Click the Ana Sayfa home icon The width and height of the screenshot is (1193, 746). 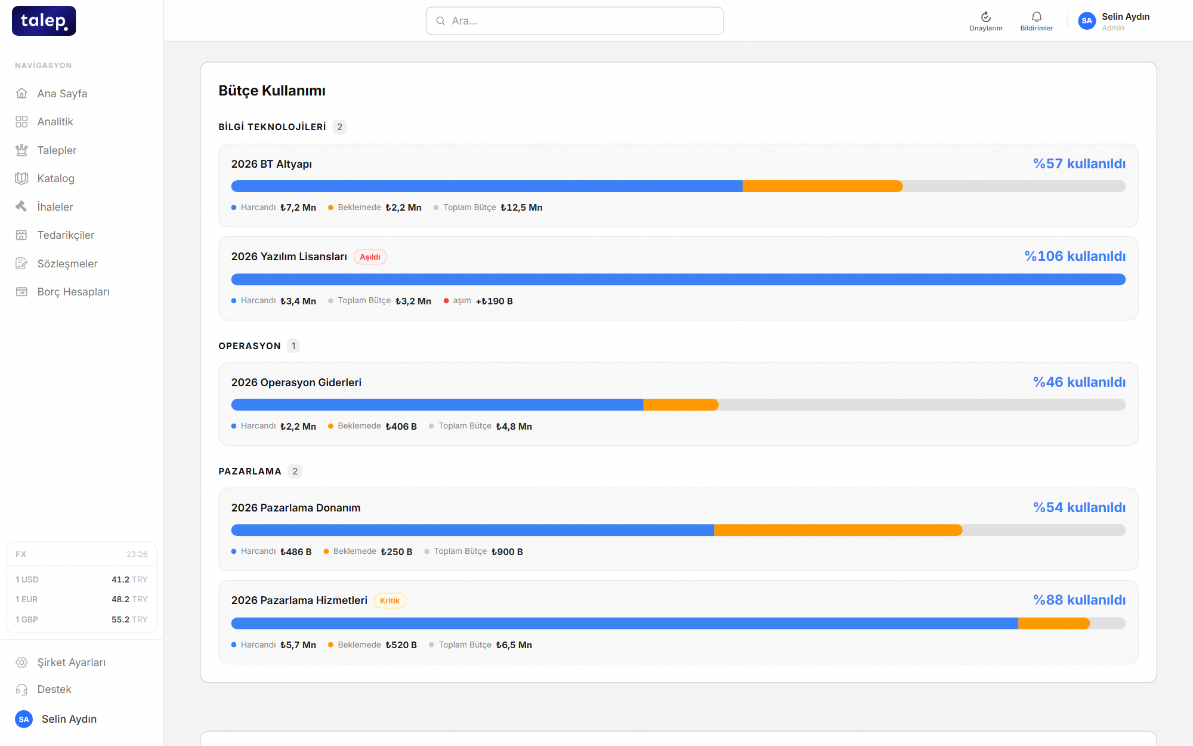(21, 93)
